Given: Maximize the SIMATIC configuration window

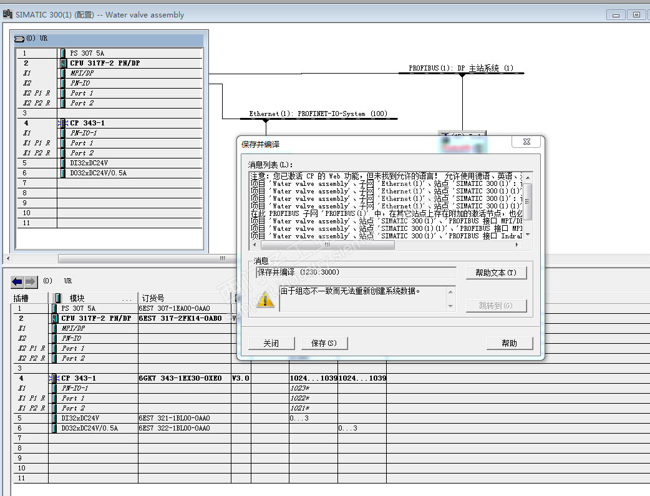Looking at the screenshot, I should [636, 15].
